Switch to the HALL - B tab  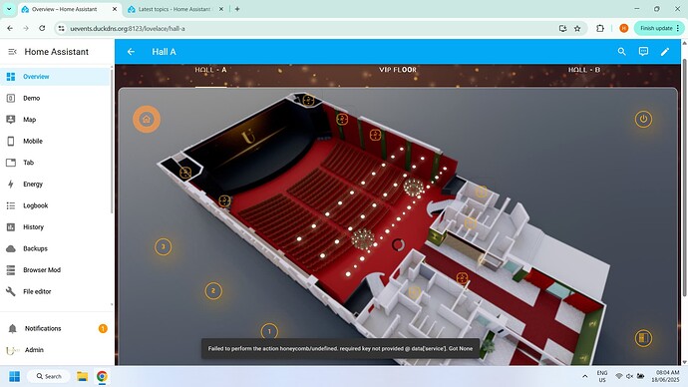coord(584,70)
